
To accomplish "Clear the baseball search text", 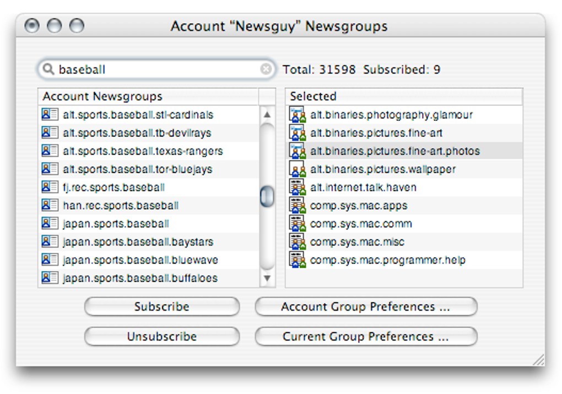I will pyautogui.click(x=266, y=69).
